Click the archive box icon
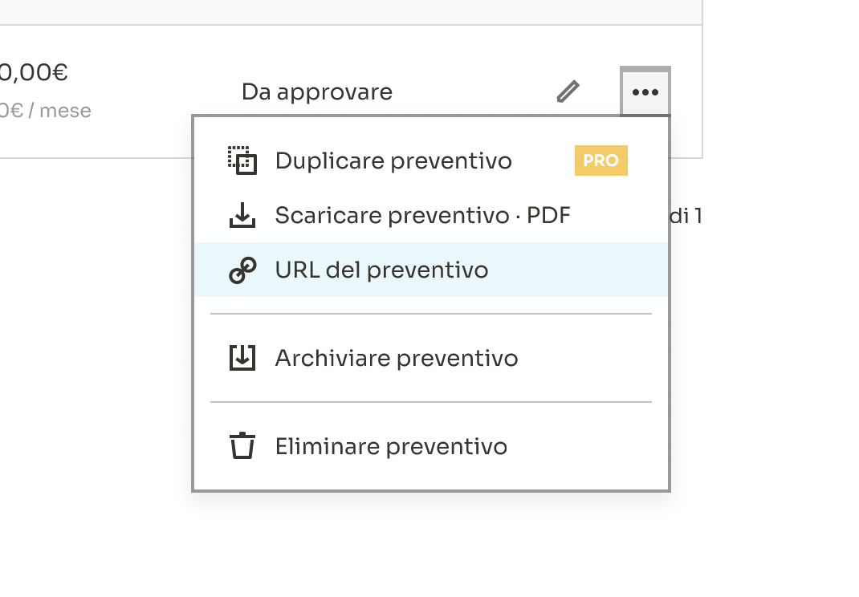859x597 pixels. pos(242,358)
